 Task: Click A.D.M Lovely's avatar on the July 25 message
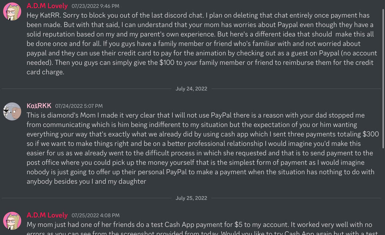point(12,221)
